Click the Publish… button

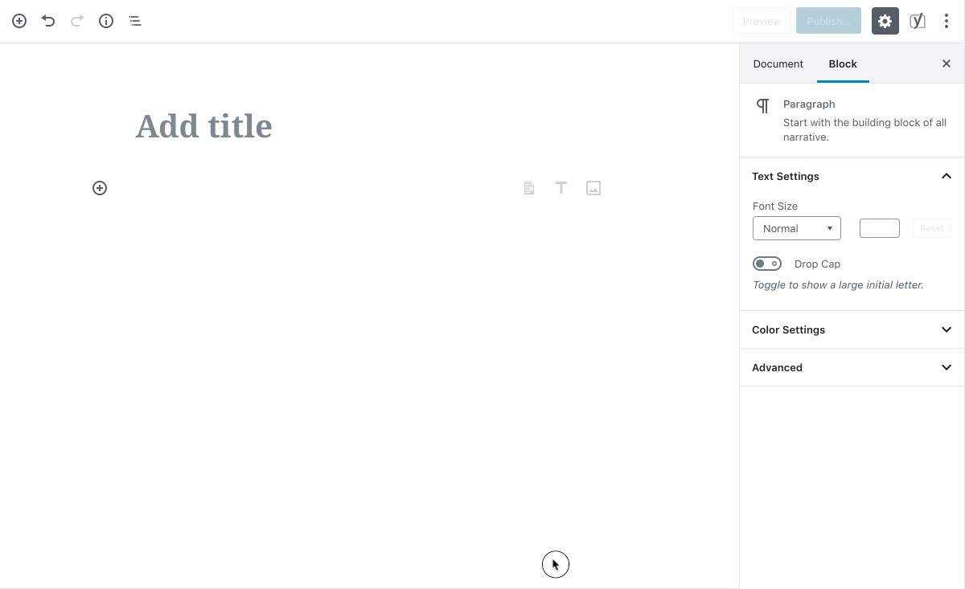coord(828,21)
